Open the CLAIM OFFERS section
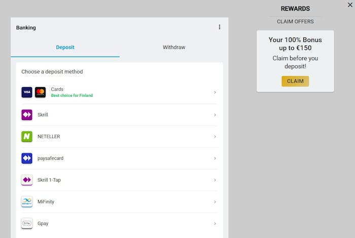The height and width of the screenshot is (238, 355). pyautogui.click(x=295, y=22)
